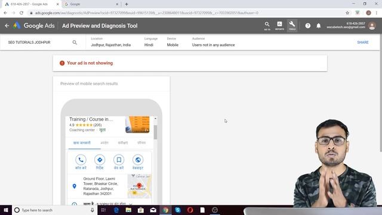Select the first tab in the phone preview

82,143
